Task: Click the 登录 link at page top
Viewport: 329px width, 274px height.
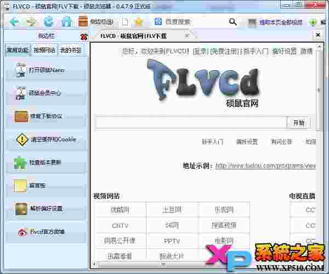Action: tap(200, 51)
